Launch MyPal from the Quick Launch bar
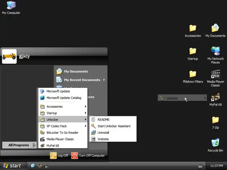 (40, 166)
